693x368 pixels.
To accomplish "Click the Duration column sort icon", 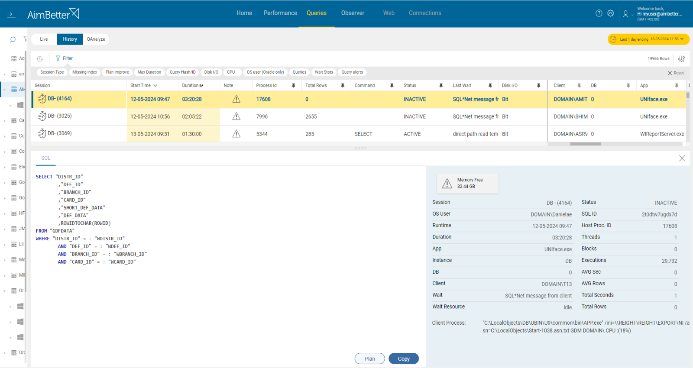I will click(x=201, y=86).
